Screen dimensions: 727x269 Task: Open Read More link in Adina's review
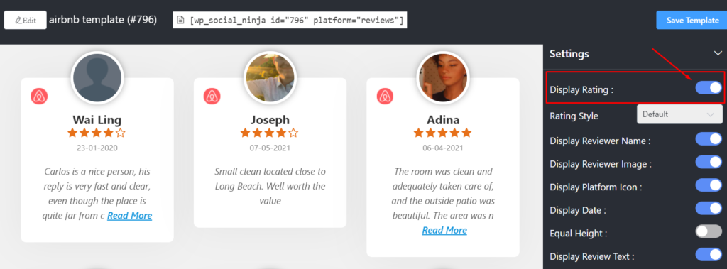pos(444,231)
